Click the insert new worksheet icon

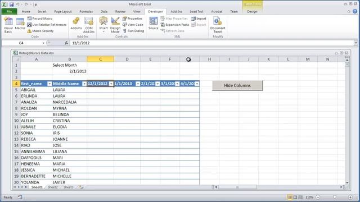coord(81,187)
